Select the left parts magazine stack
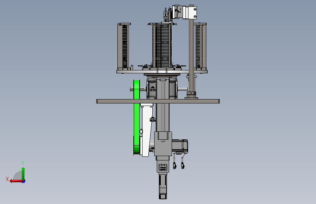The image size is (316, 204). point(124,46)
